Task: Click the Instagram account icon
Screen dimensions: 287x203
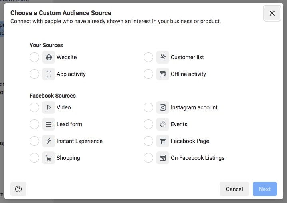Action: tap(163, 107)
